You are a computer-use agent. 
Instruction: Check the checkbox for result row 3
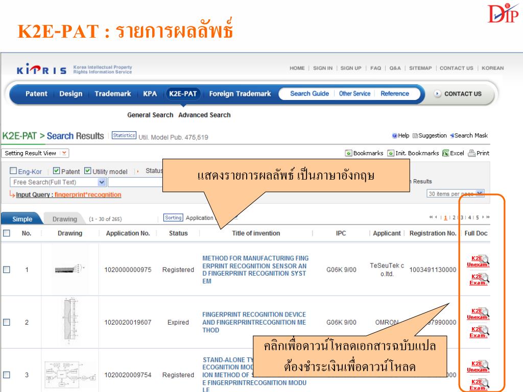6,375
